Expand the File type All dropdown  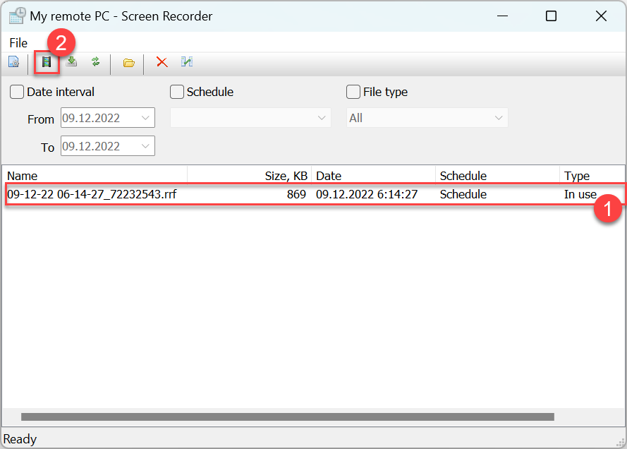point(499,118)
